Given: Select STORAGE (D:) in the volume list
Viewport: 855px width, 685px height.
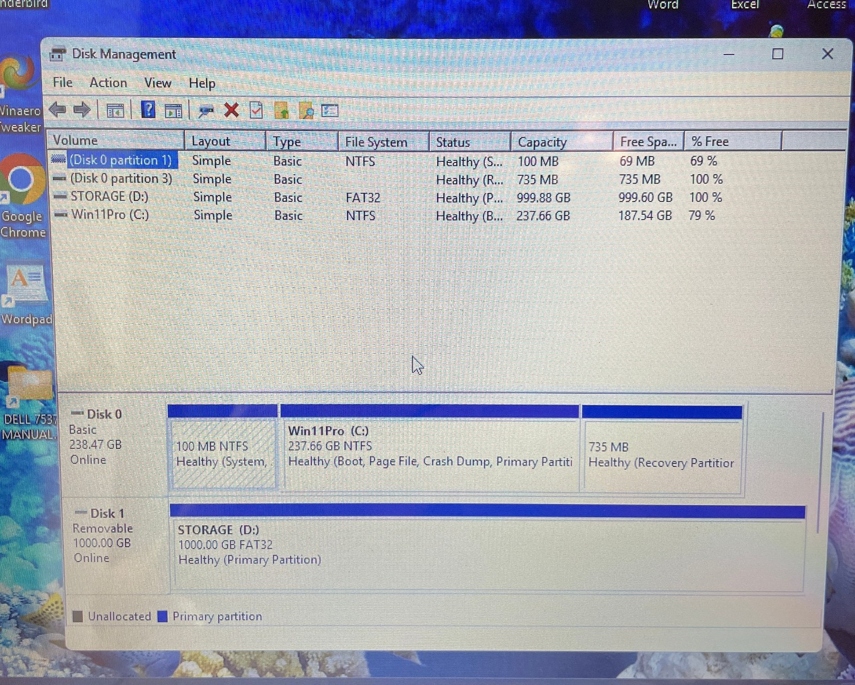Looking at the screenshot, I should tap(110, 196).
